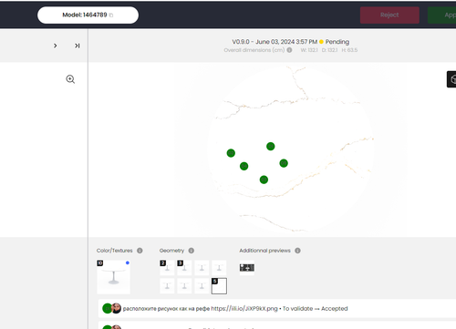The height and width of the screenshot is (329, 456).
Task: Click the W: 132.1 dimension value
Action: tap(309, 50)
